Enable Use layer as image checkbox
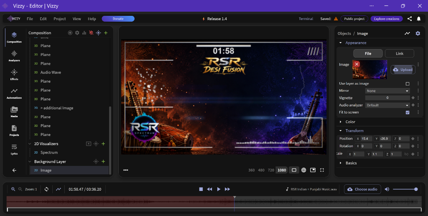The image size is (428, 216). 408,84
